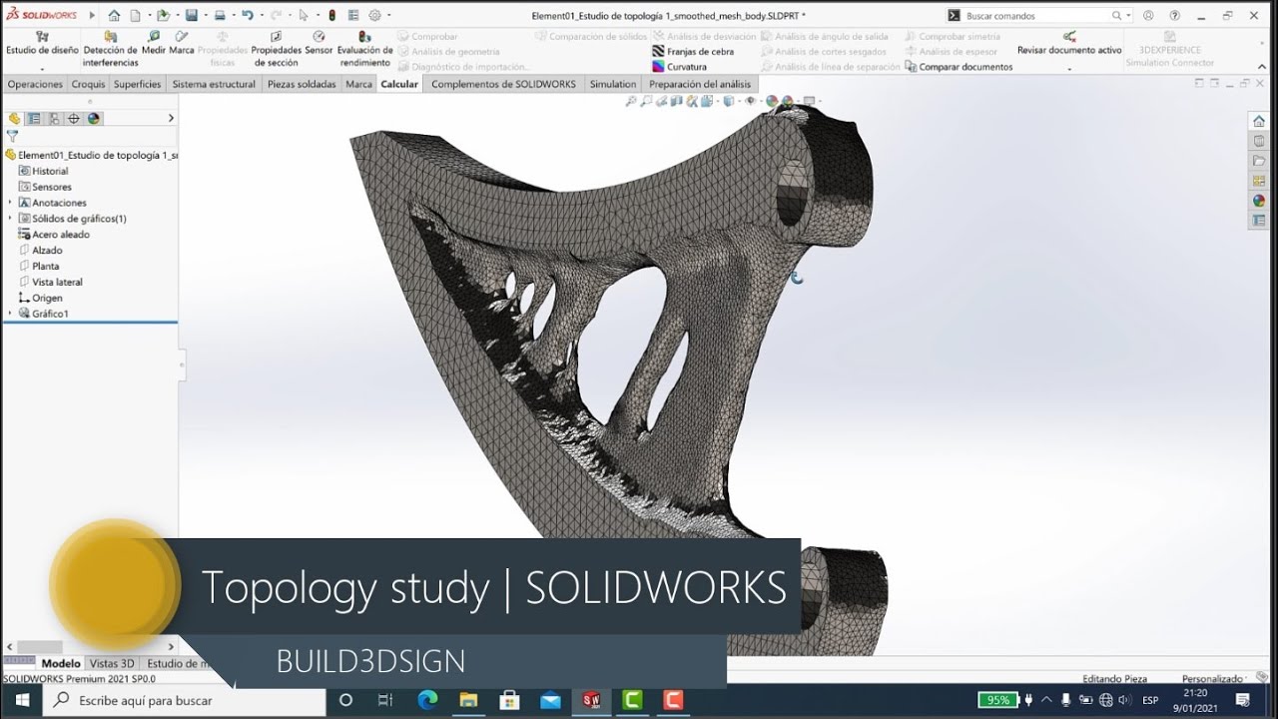This screenshot has height=719, width=1278.
Task: Open the ConfigurationManager tab icon
Action: click(x=54, y=118)
